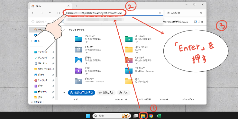Open sidebar デスクトップ directly above ダウンロード
Image resolution: width=238 pixels, height=119 pixels.
point(42,52)
